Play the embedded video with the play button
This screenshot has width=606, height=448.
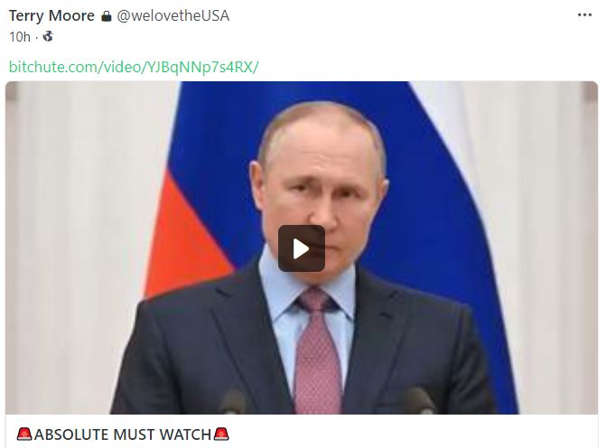[302, 248]
